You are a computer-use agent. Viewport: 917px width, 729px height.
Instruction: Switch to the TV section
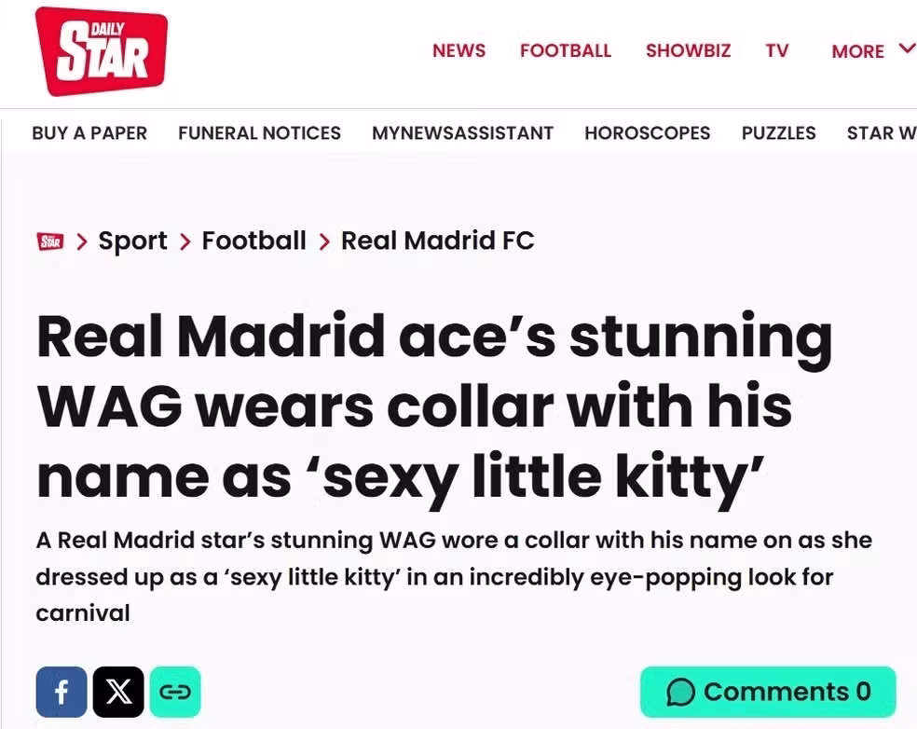pos(777,51)
